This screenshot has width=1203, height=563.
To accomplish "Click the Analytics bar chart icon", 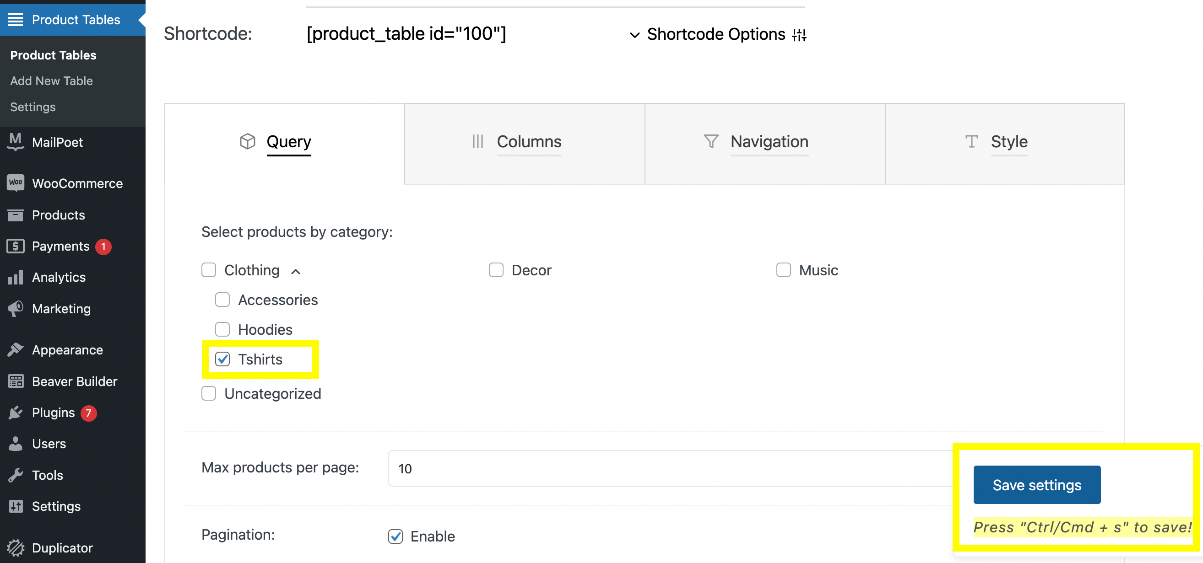I will point(16,277).
